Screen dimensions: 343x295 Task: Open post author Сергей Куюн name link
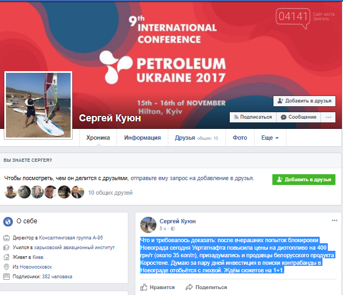(177, 221)
